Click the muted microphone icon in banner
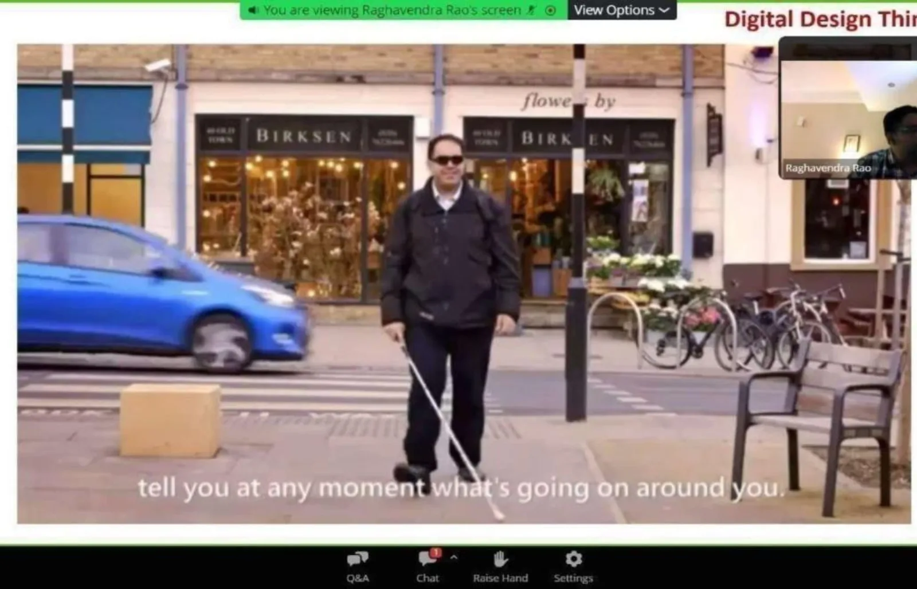Screen dimensions: 917x589 [x=531, y=10]
